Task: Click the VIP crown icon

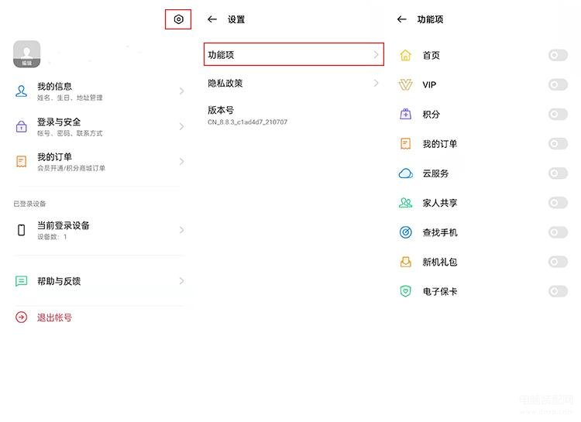Action: [406, 85]
